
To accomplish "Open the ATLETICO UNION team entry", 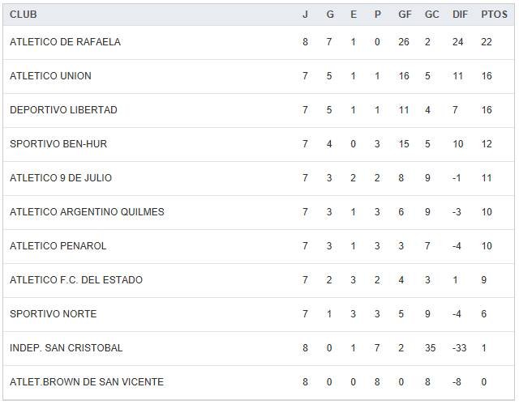I will pos(50,76).
